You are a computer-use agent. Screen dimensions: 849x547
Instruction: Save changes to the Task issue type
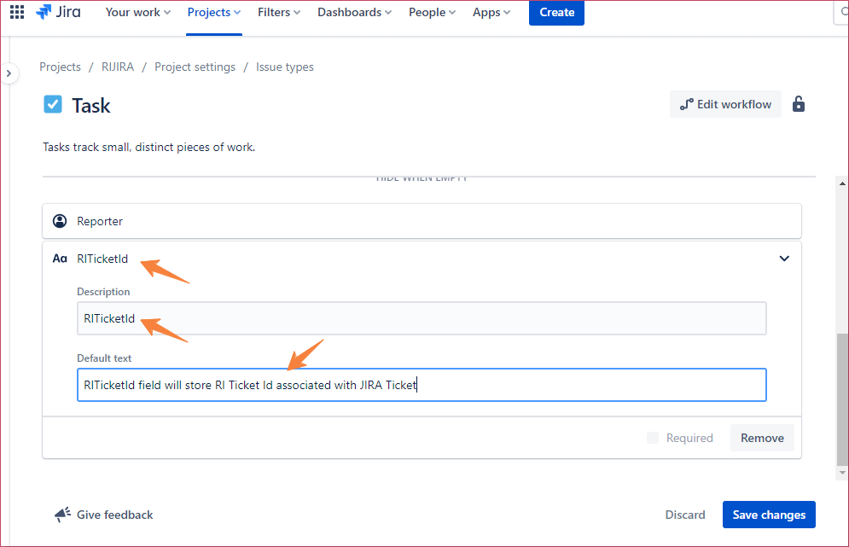point(768,514)
